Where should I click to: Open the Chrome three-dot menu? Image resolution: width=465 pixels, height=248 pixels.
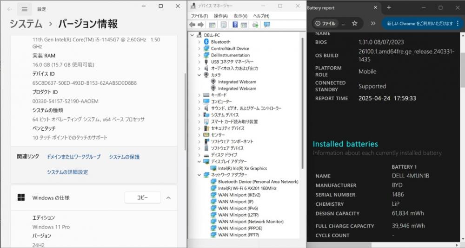tap(458, 23)
